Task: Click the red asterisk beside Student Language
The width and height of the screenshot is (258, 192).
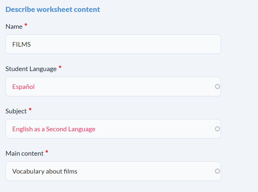Action: [x=60, y=68]
